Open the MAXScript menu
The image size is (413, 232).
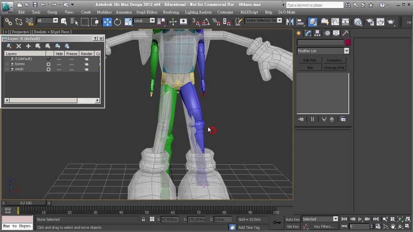(x=249, y=12)
